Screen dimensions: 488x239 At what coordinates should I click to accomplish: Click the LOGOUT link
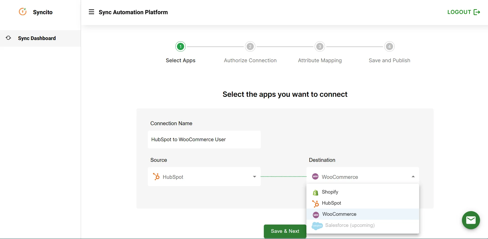pos(459,12)
